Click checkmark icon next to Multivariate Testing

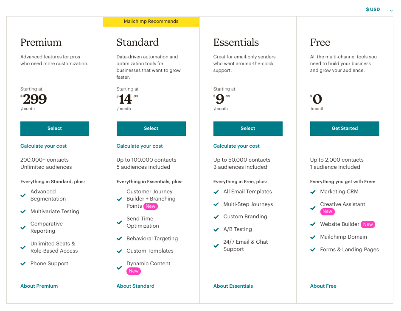(23, 212)
